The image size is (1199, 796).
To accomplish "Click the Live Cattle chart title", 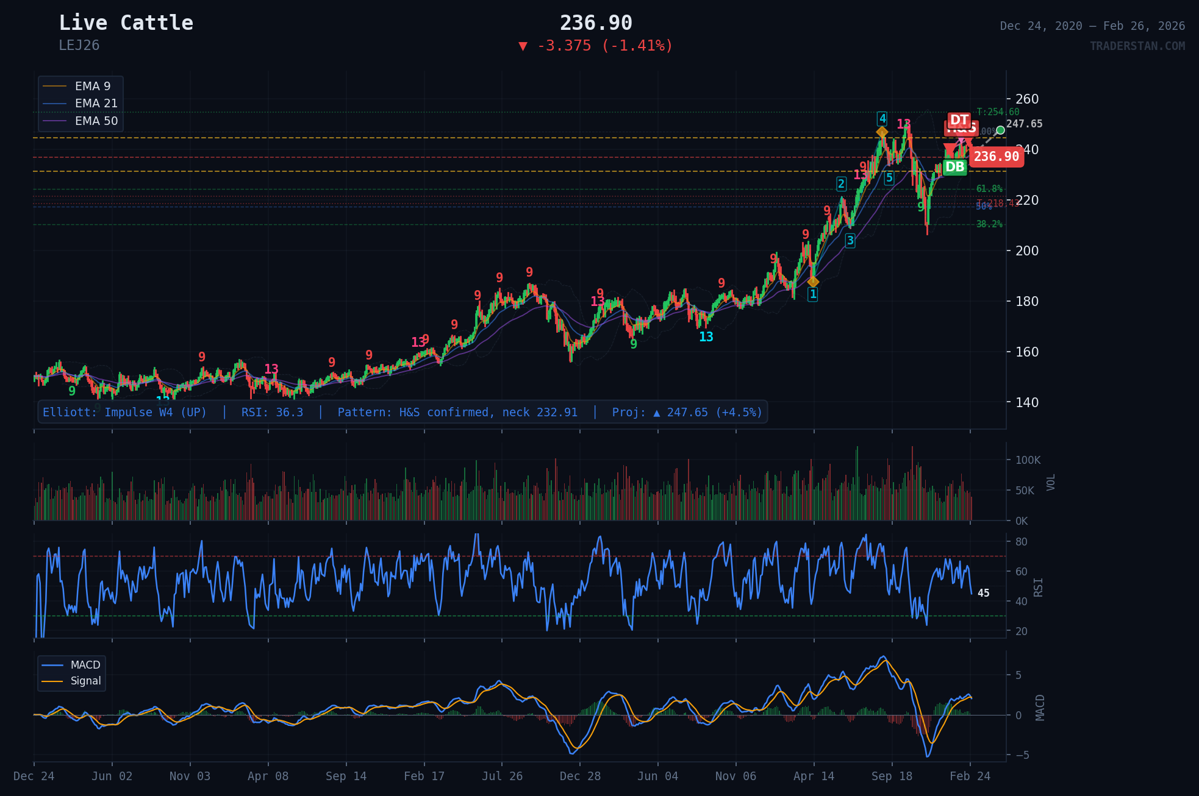I will pyautogui.click(x=126, y=23).
